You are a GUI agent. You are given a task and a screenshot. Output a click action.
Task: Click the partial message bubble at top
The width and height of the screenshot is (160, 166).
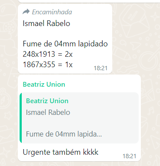pyautogui.click(x=89, y=1)
